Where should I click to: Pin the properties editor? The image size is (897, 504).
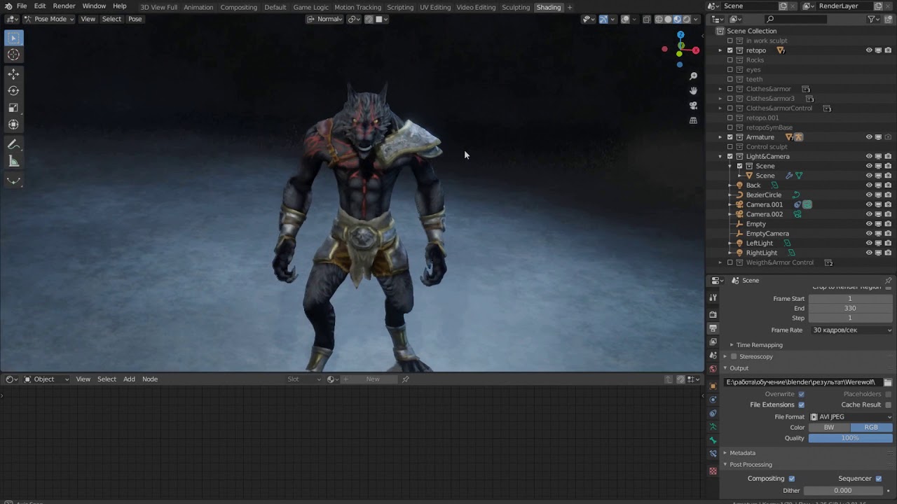point(888,281)
